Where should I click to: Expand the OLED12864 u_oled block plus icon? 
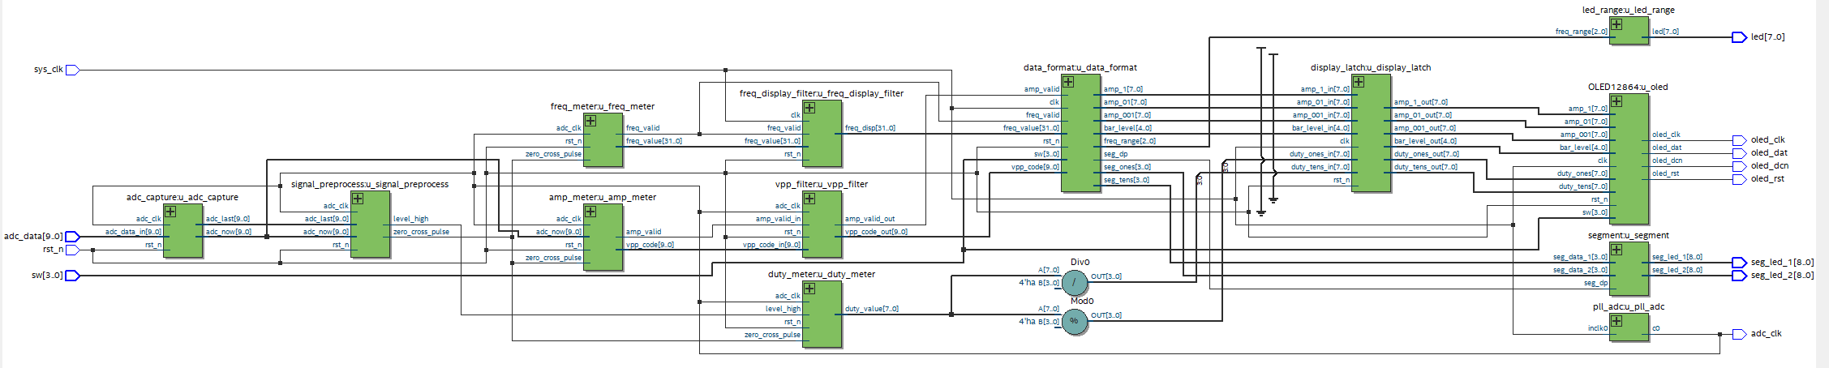point(1616,101)
